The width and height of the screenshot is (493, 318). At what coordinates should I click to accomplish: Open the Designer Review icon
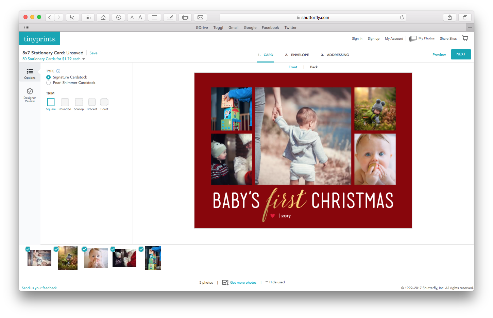30,94
